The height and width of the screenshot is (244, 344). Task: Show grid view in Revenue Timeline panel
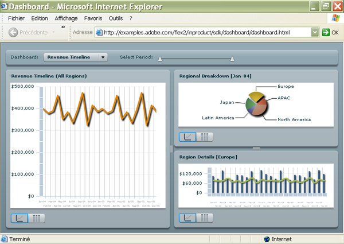coord(36,218)
